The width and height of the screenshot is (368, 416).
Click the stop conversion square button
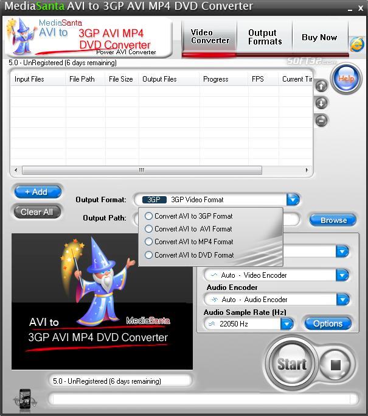click(336, 365)
